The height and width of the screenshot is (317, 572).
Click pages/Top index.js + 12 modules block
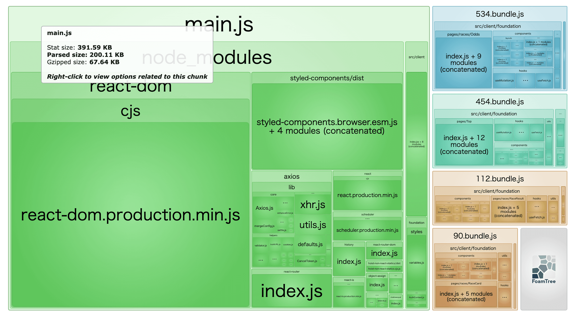pos(464,145)
